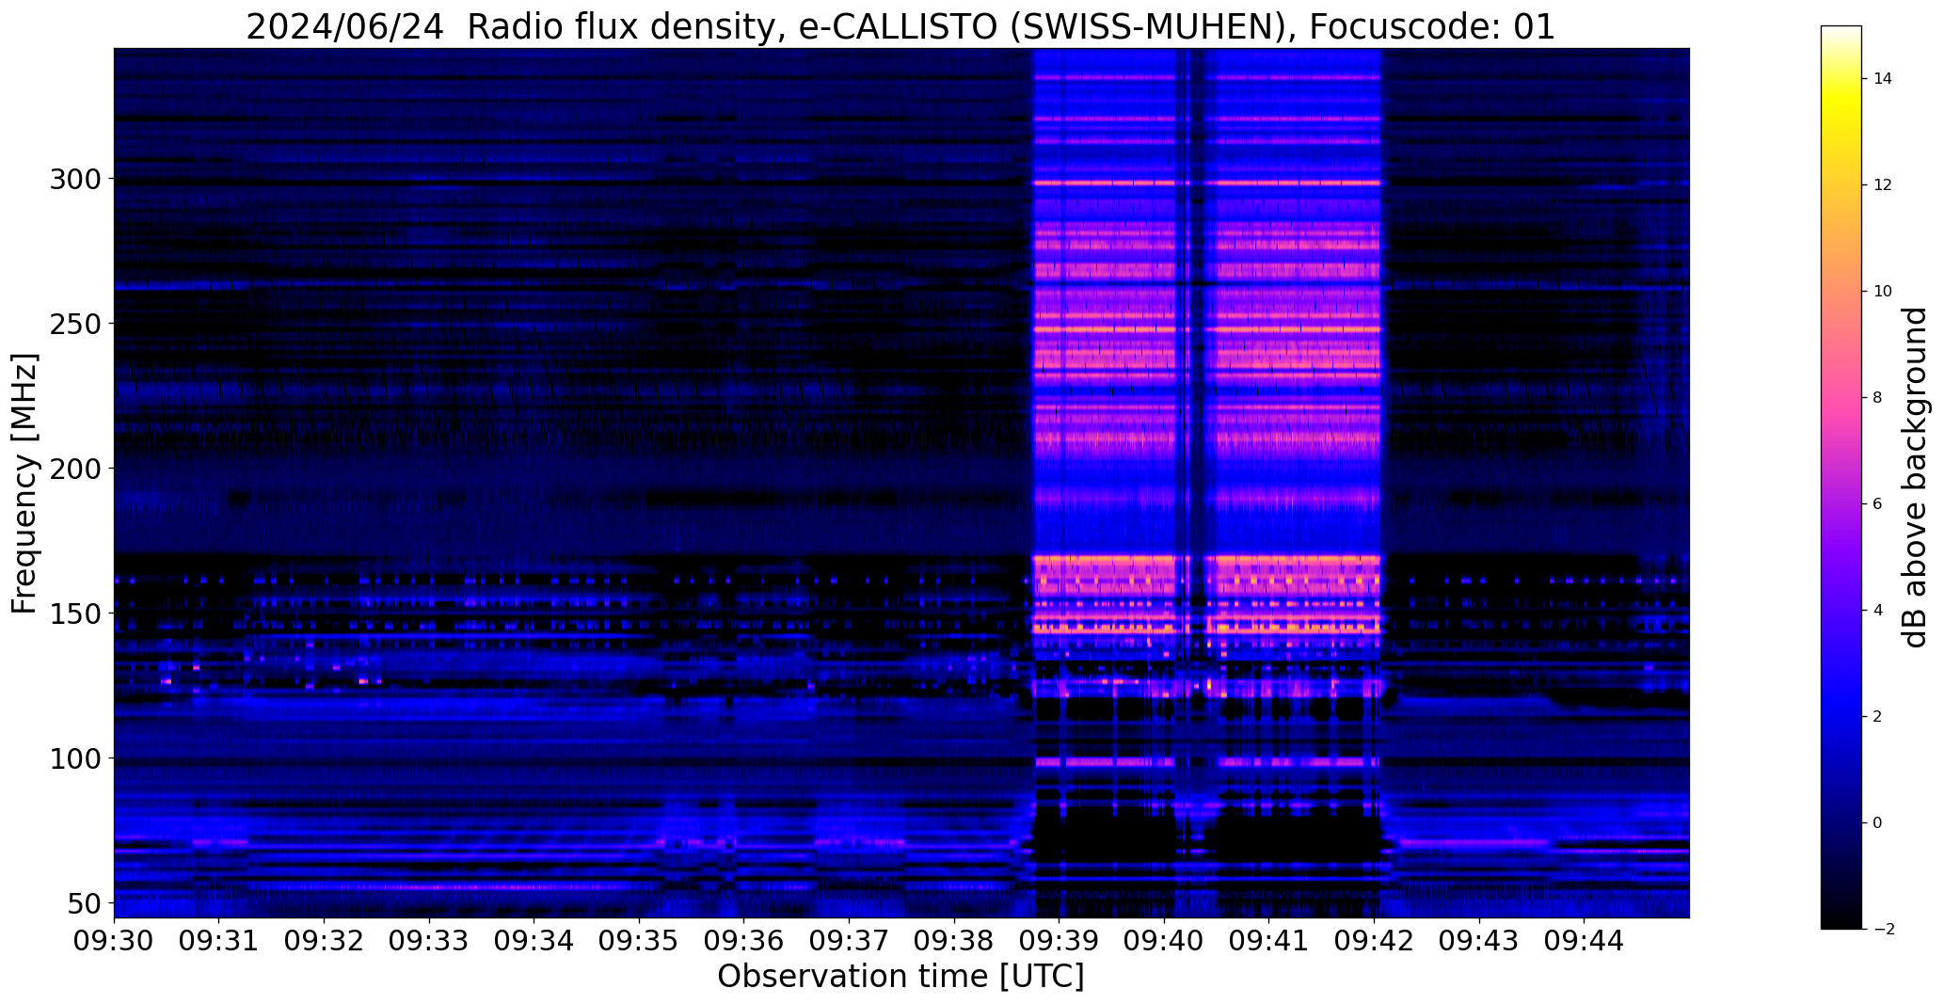
Task: Click the 4 colorbar tick label
Action: (1878, 611)
